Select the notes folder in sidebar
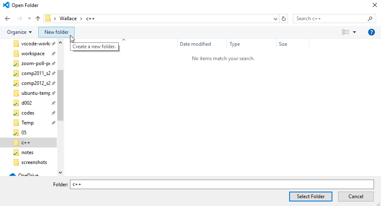 pyautogui.click(x=27, y=152)
